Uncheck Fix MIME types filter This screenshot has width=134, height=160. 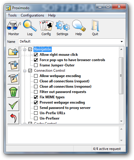click(36, 97)
